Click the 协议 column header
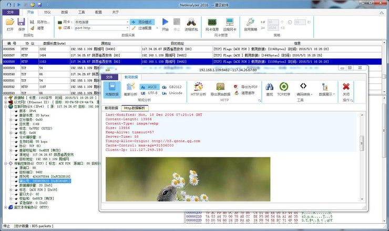The image size is (389, 231). [29, 44]
